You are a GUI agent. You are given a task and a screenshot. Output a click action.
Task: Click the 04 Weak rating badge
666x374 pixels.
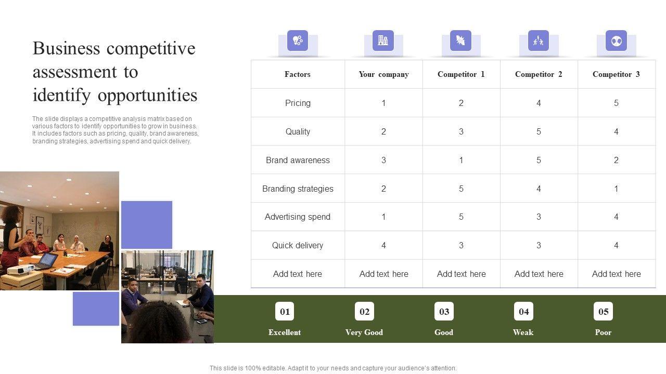click(x=523, y=312)
